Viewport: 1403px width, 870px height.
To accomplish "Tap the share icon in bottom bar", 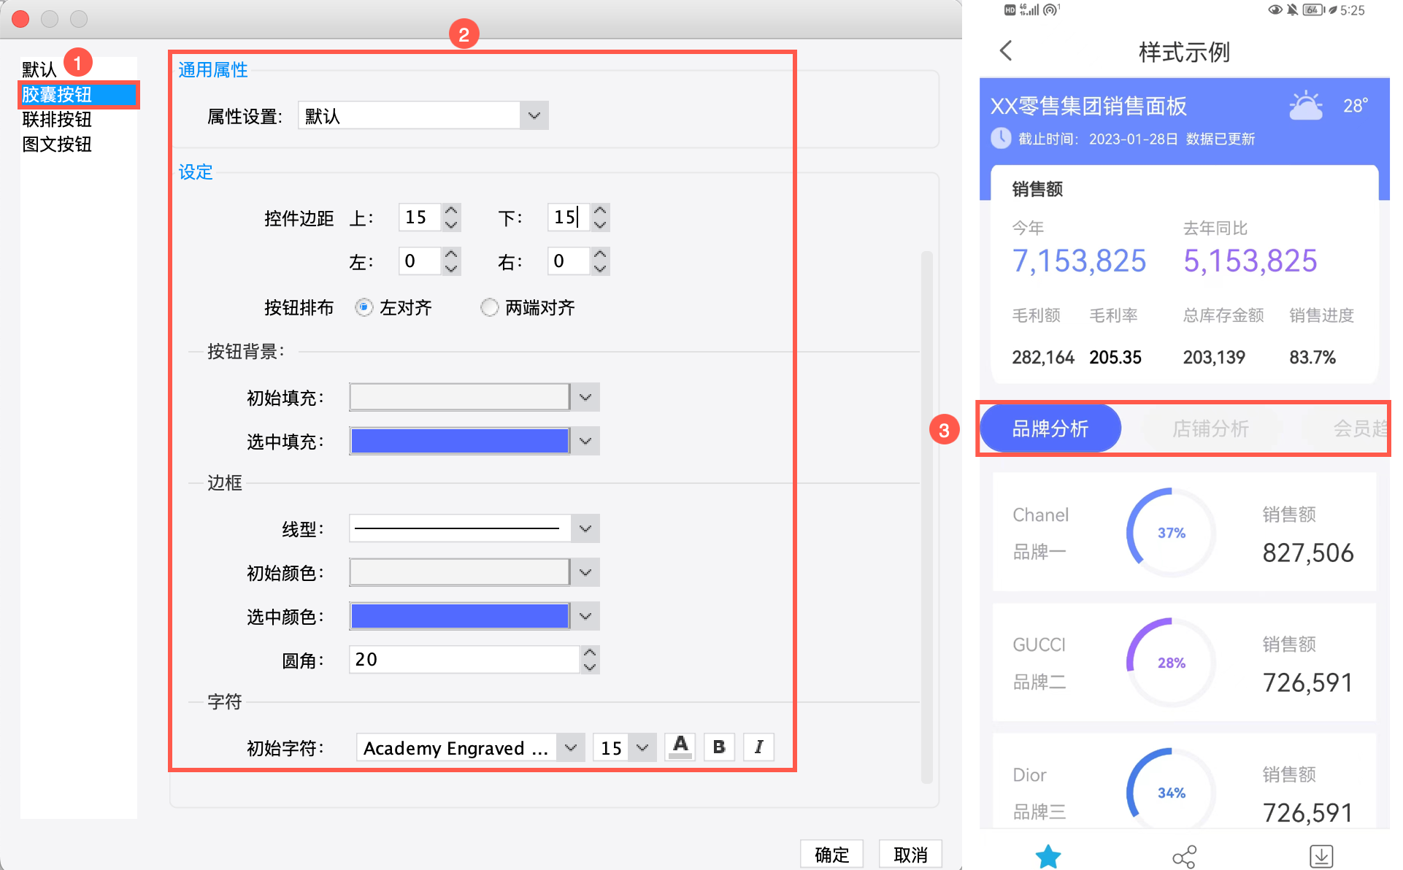I will 1184,855.
